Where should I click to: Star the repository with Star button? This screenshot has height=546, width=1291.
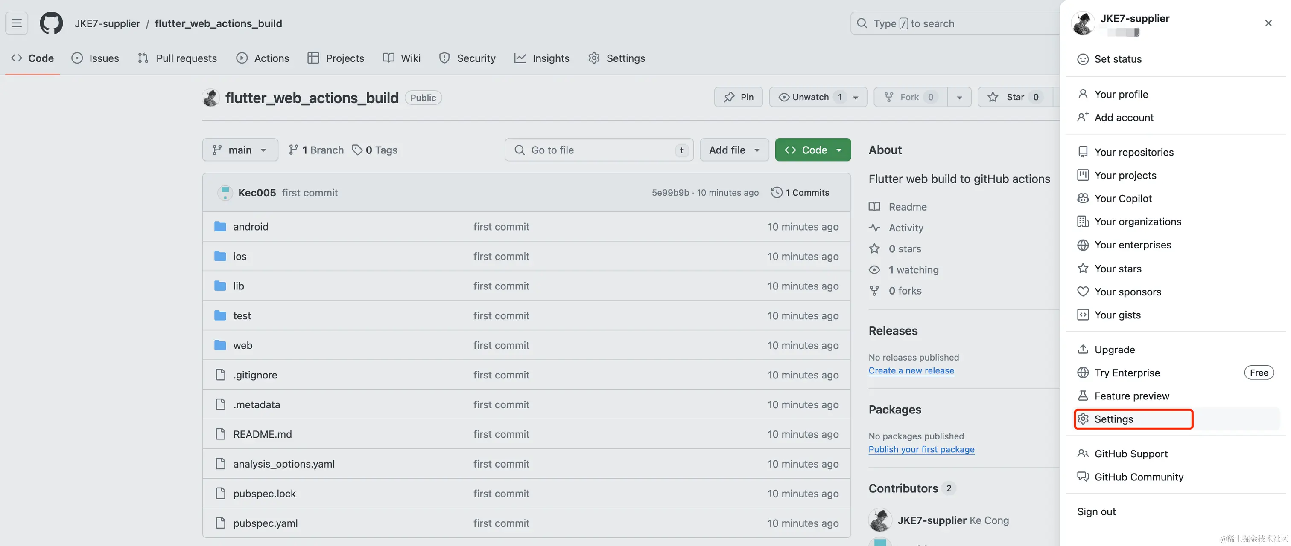pyautogui.click(x=1015, y=97)
